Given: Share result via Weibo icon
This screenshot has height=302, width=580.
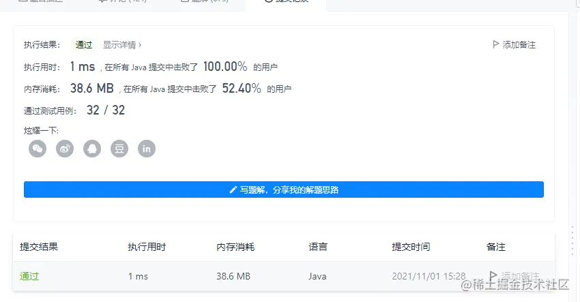Looking at the screenshot, I should coord(65,149).
